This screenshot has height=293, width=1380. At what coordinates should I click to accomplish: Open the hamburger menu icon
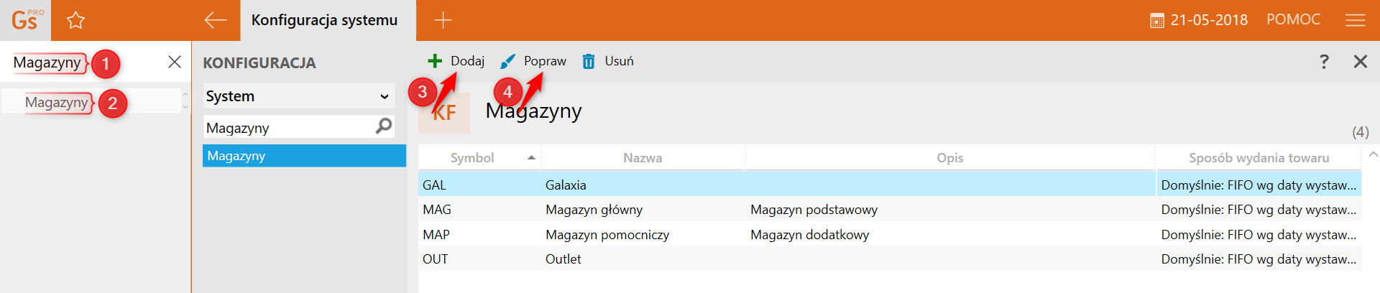pos(1355,20)
